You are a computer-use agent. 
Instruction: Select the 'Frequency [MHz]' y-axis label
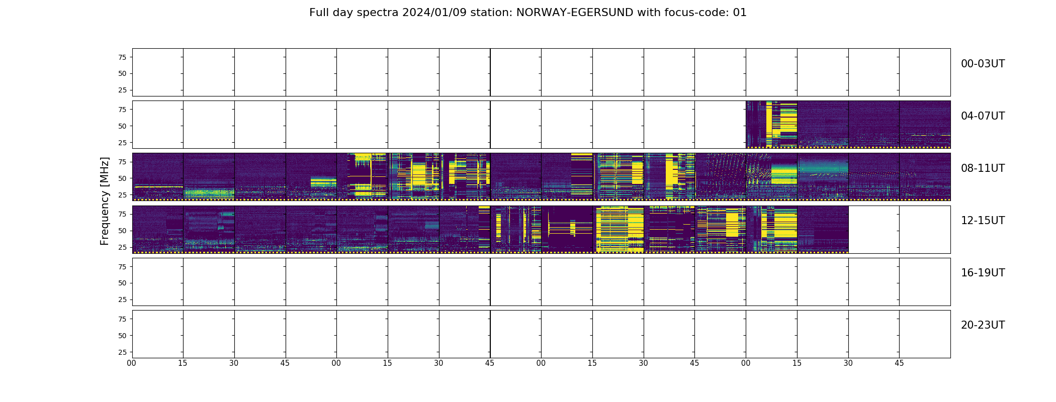105,201
